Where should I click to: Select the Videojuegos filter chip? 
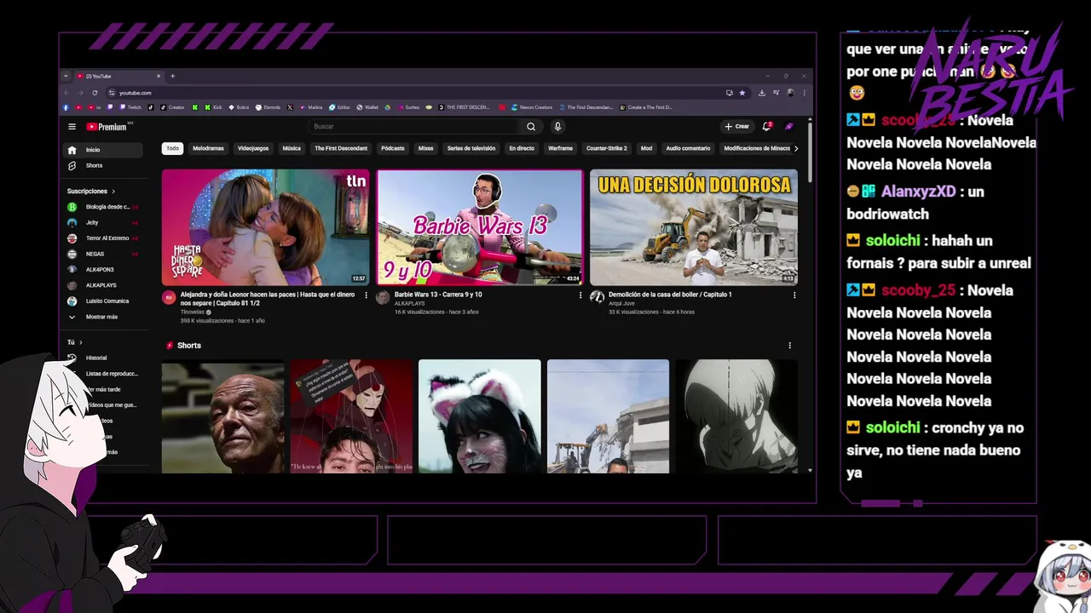point(253,148)
